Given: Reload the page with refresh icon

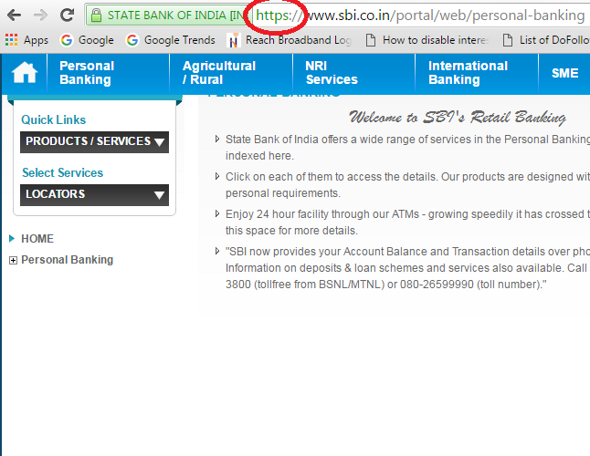Looking at the screenshot, I should (67, 15).
